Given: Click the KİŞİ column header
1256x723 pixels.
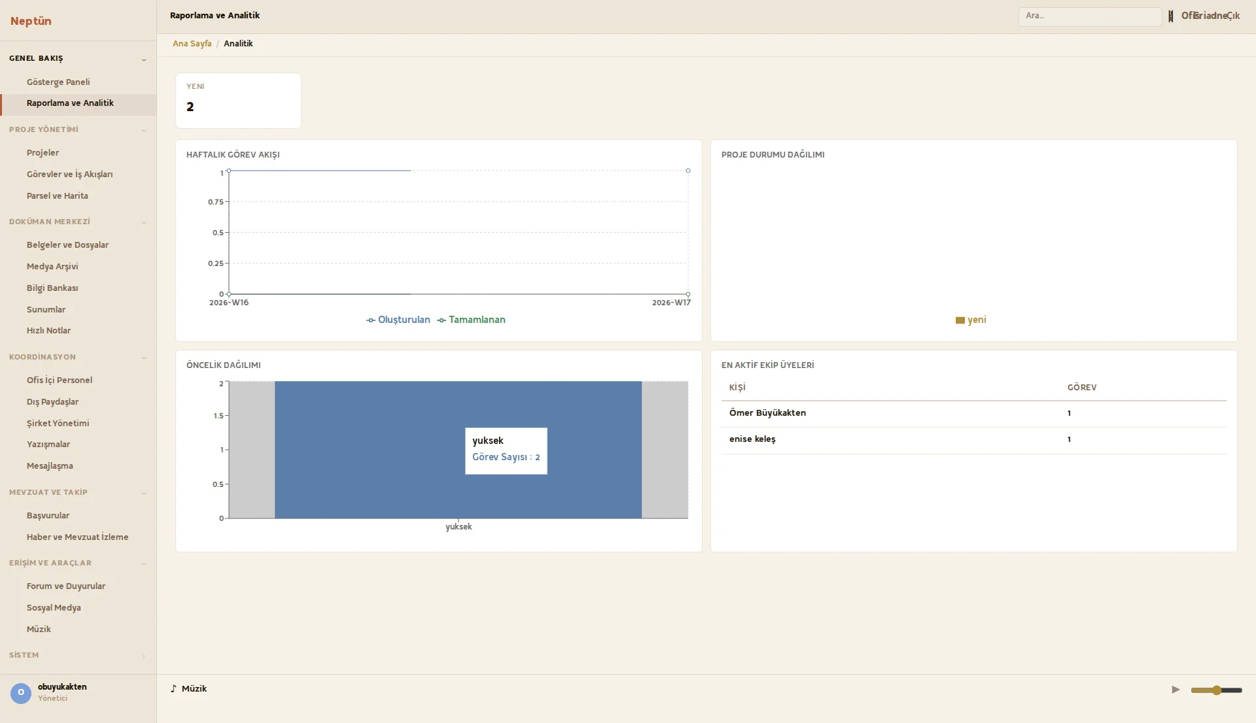Looking at the screenshot, I should pos(737,388).
